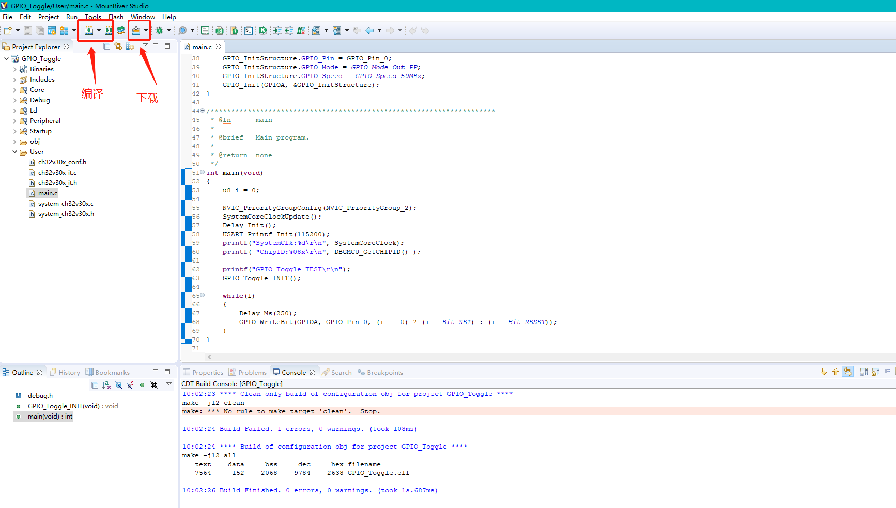Open dropdown next to Download icon

click(146, 30)
